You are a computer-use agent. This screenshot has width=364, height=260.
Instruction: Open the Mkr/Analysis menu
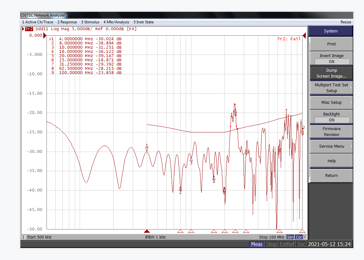[x=116, y=22]
